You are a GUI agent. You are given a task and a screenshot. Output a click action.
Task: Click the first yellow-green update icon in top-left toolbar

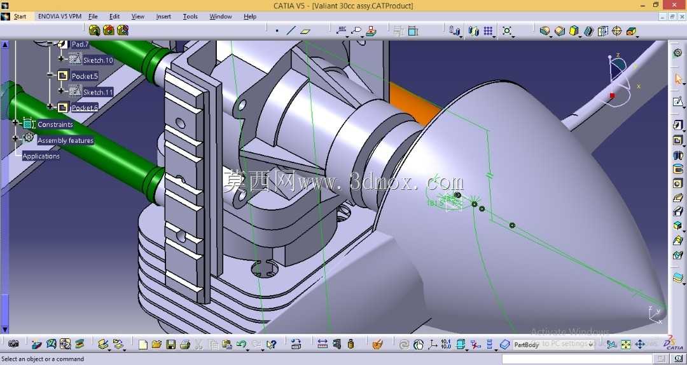pos(94,30)
